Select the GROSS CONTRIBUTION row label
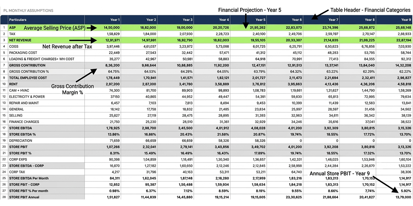Viewport: 413px width, 206px height. tap(27, 65)
